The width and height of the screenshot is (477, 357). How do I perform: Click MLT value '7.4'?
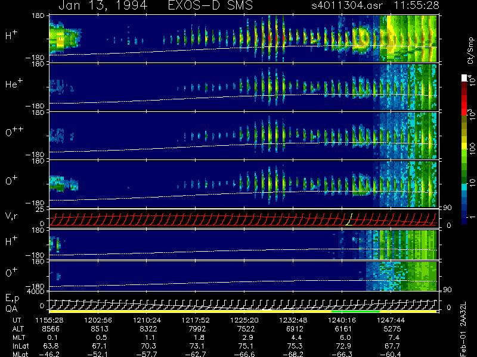pos(394,337)
